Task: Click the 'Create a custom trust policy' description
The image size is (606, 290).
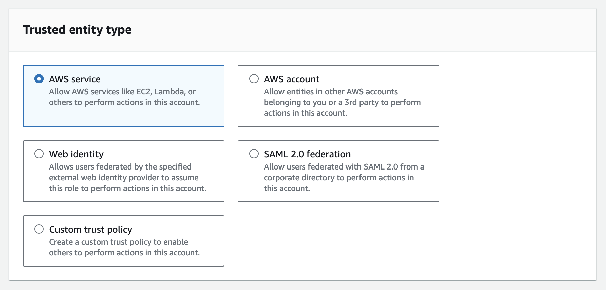Action: 118,242
